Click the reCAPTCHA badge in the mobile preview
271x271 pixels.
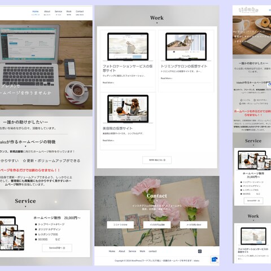269,86
